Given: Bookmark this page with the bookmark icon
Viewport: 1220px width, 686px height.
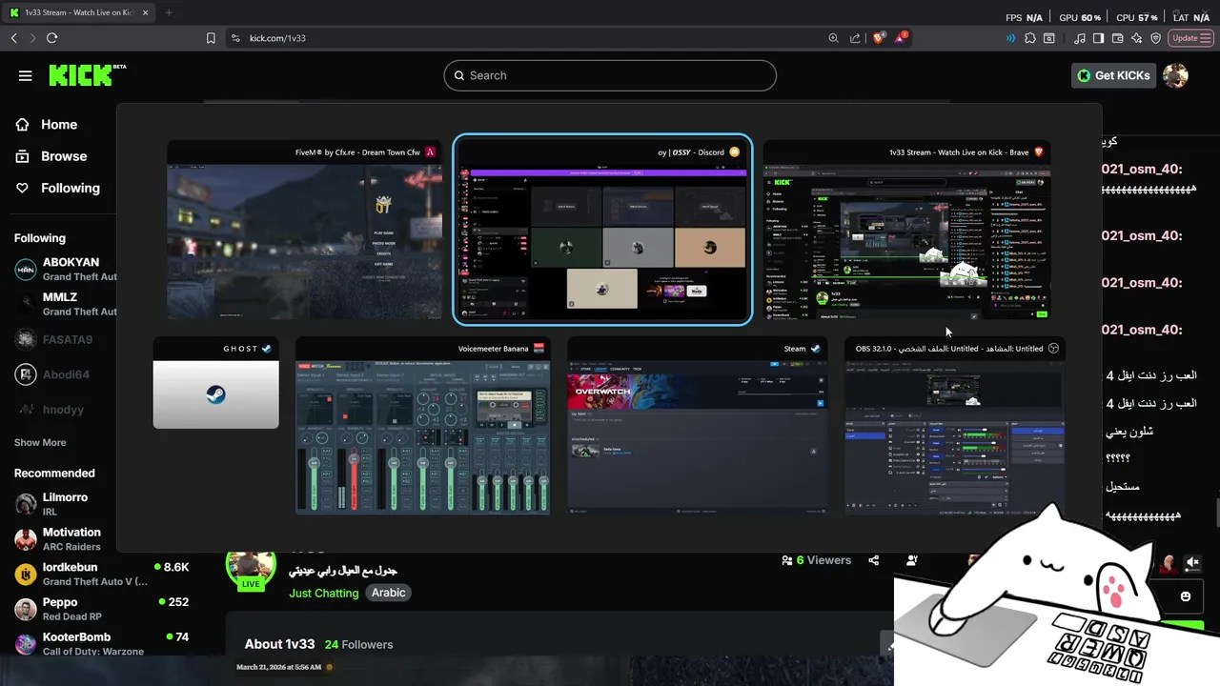Looking at the screenshot, I should [211, 38].
